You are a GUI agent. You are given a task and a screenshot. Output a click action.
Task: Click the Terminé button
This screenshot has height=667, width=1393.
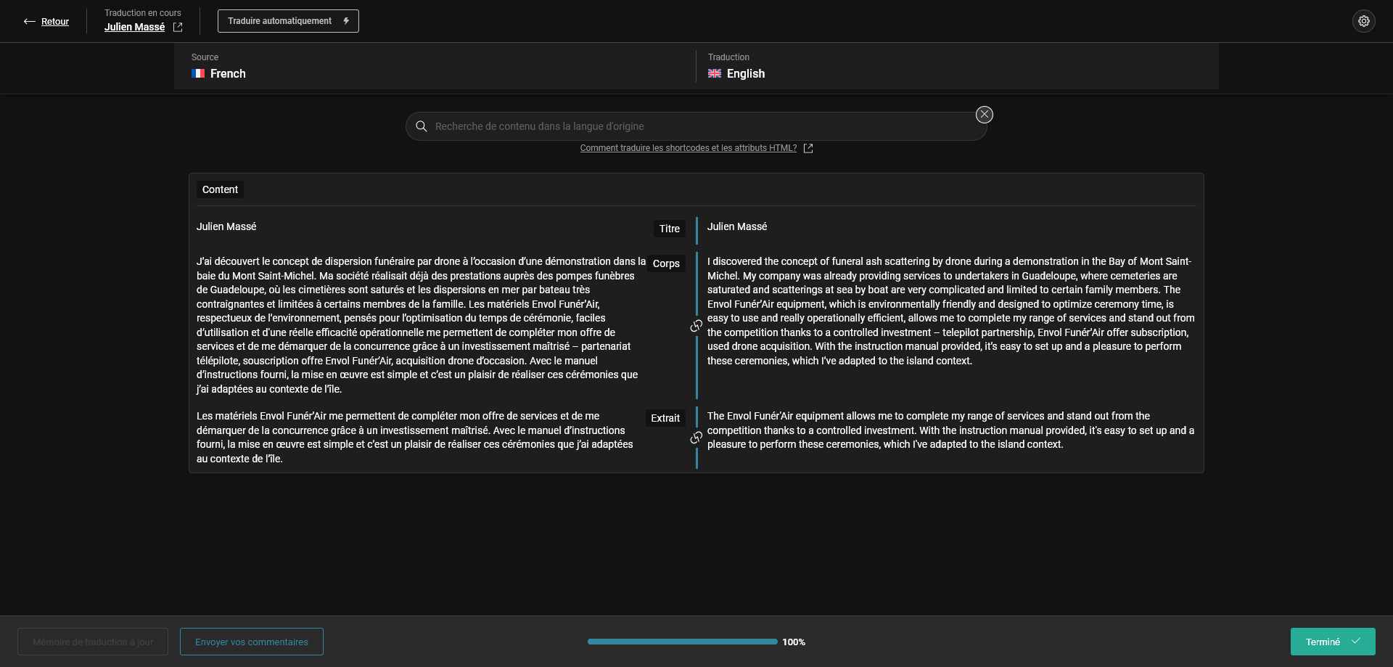click(x=1333, y=642)
